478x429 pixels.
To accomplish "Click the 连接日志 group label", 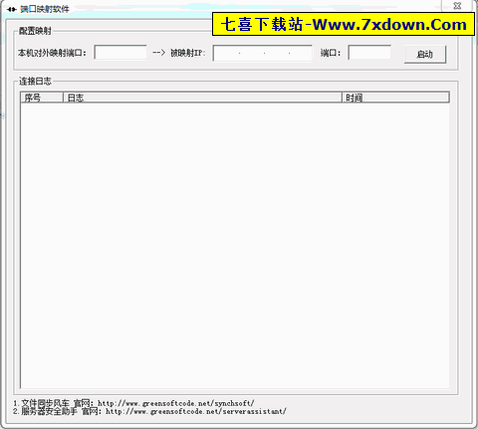I will click(35, 82).
